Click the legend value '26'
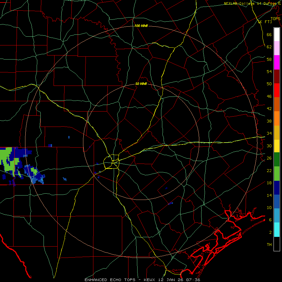The image size is (282, 282). point(269,158)
